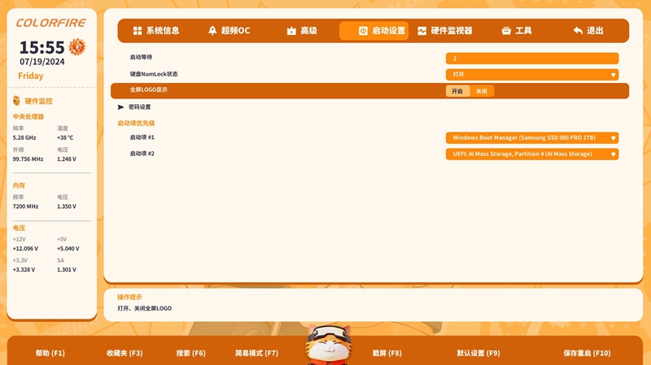The height and width of the screenshot is (365, 651).
Task: Click the 硬件监视器 monitor icon in top bar
Action: click(422, 31)
